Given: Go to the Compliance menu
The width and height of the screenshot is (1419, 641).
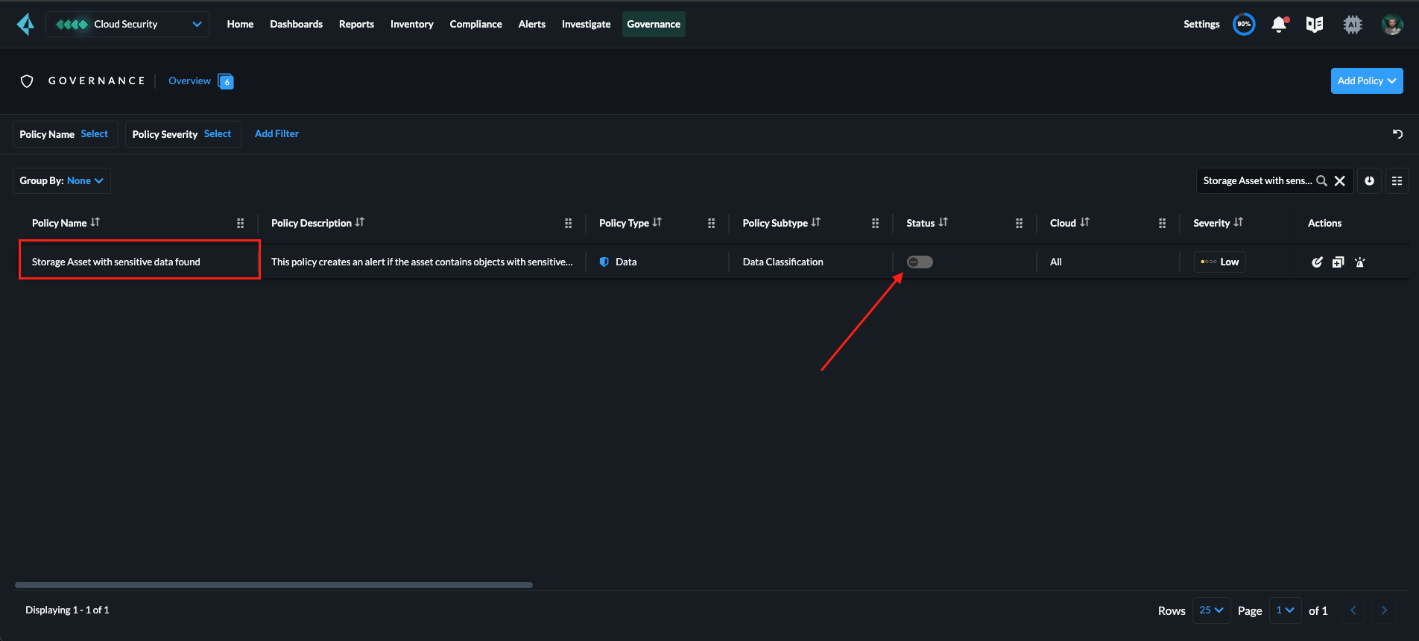Looking at the screenshot, I should click(x=475, y=25).
